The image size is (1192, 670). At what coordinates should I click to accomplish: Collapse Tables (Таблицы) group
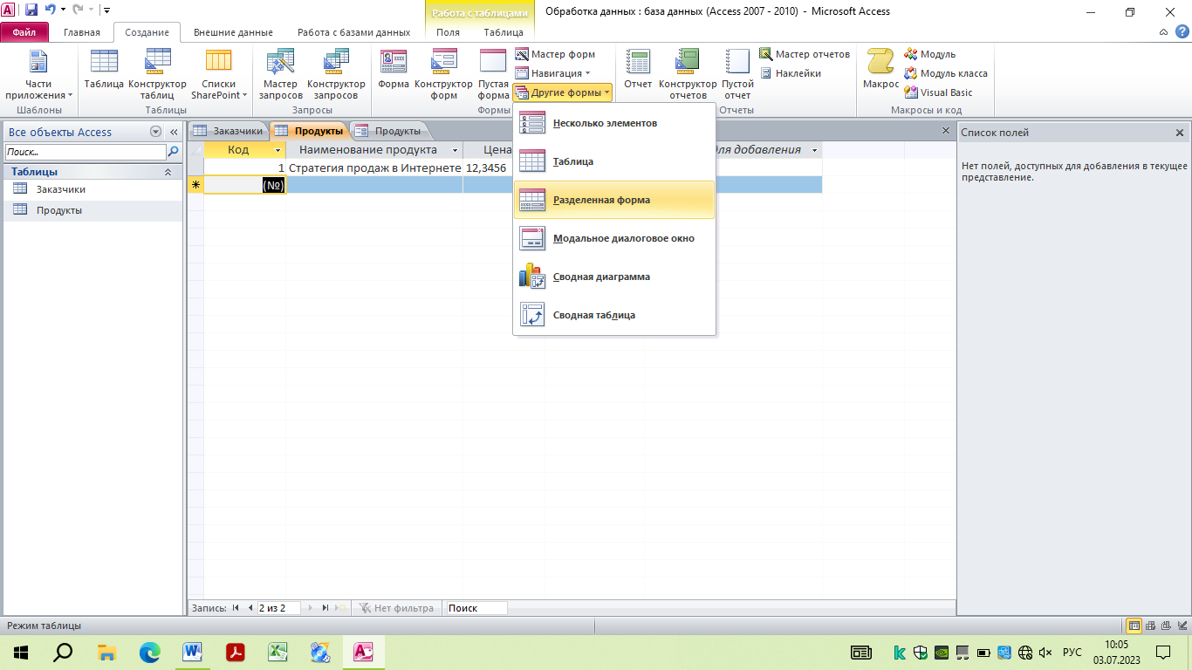[x=168, y=172]
